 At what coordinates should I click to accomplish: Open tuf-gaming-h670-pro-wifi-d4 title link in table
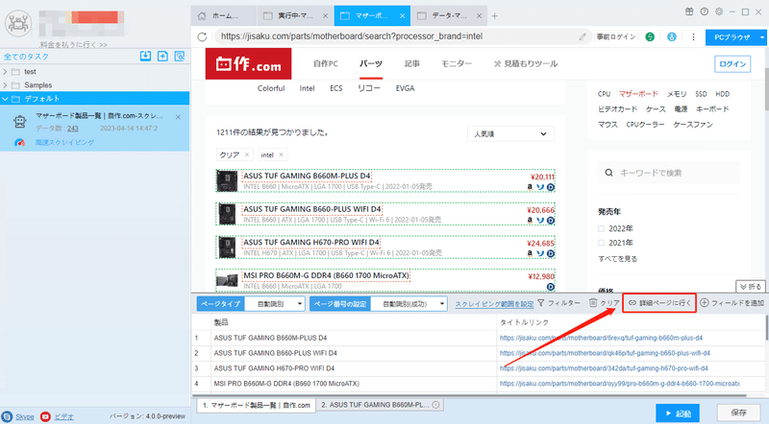[x=604, y=368]
